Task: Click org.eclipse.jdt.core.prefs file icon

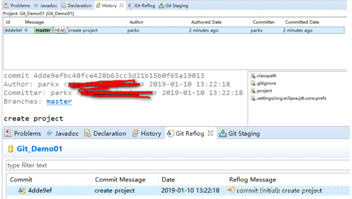Action: (x=253, y=98)
